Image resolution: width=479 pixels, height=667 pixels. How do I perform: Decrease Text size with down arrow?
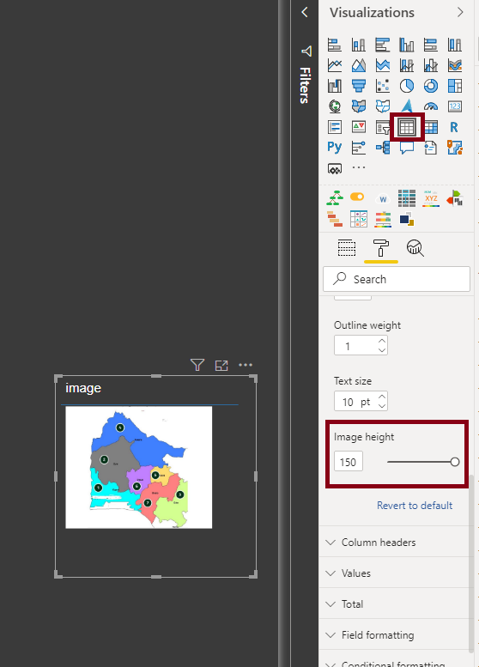[x=382, y=406]
